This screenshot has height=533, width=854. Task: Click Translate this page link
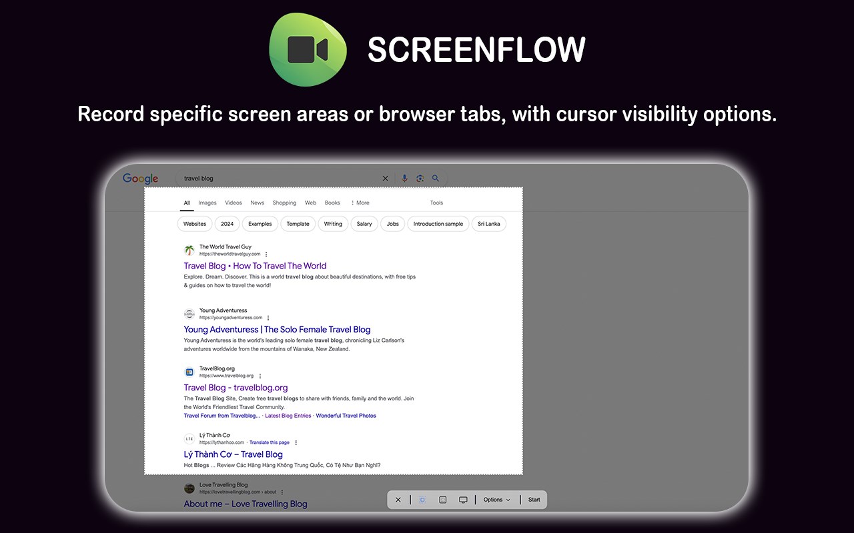(270, 442)
